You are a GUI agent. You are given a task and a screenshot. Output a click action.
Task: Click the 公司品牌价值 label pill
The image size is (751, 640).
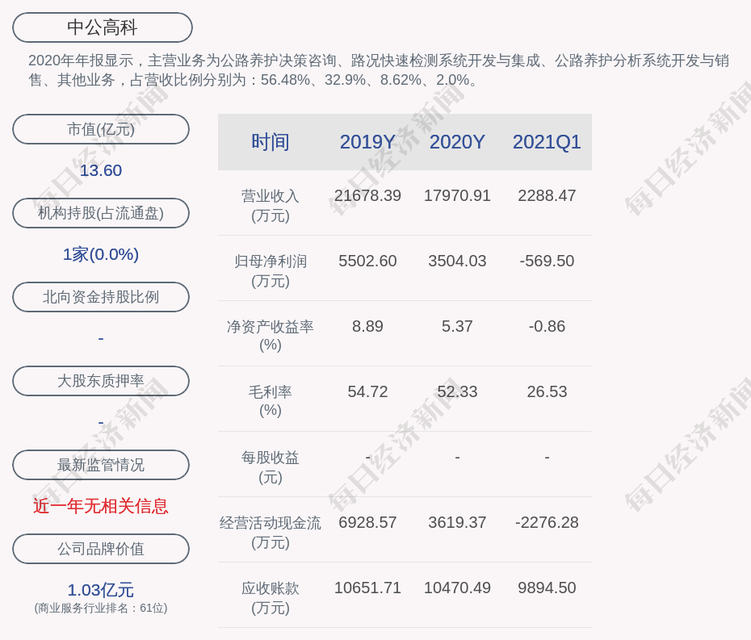tap(101, 549)
